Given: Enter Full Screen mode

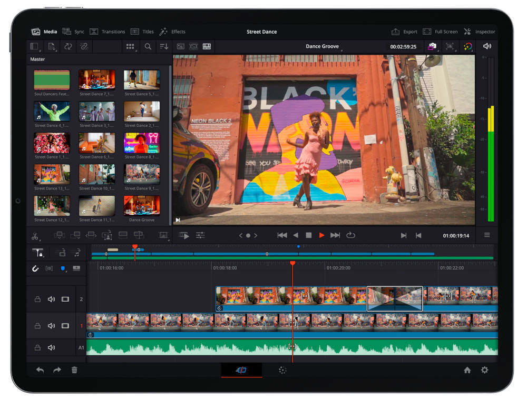Looking at the screenshot, I should click(442, 32).
